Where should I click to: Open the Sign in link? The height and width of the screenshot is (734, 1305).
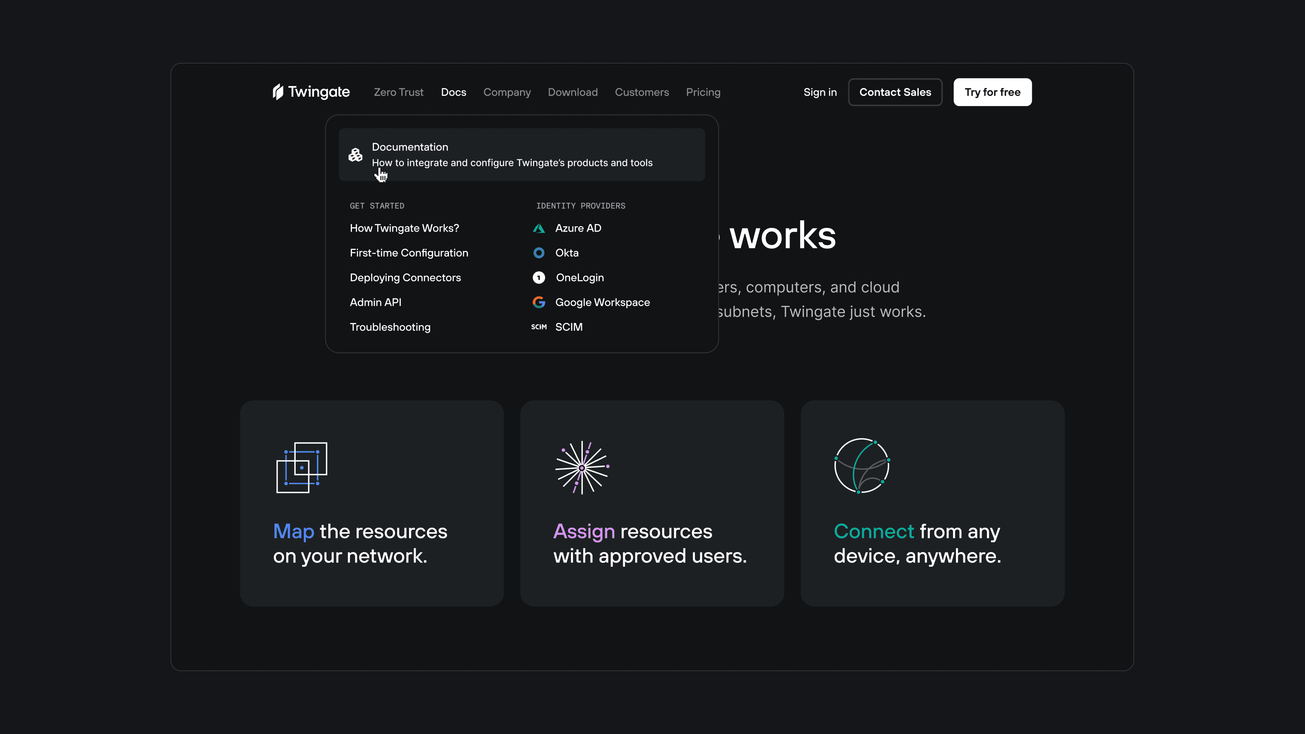tap(820, 92)
